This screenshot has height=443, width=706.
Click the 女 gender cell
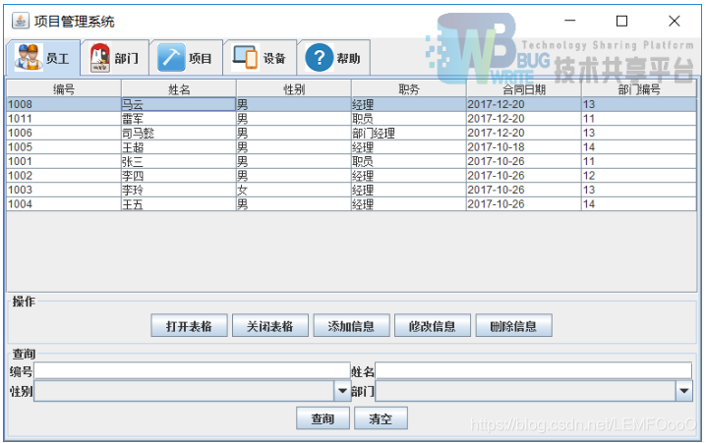coord(294,190)
